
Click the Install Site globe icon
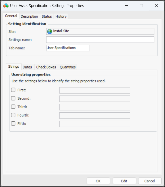tap(50, 32)
